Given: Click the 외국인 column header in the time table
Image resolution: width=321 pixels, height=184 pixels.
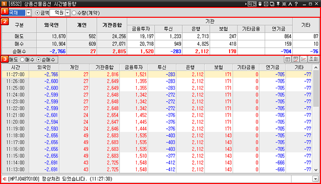Looking at the screenshot, I should tap(44, 67).
